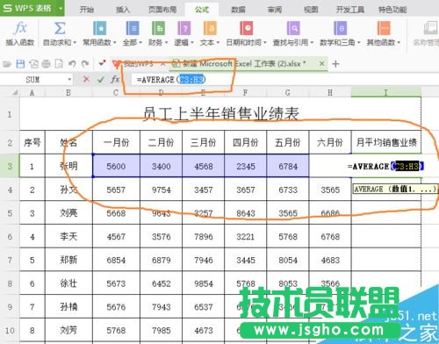Switch to the 插入 ribbon tab
Screen dimensions: 439x344
[x=123, y=10]
